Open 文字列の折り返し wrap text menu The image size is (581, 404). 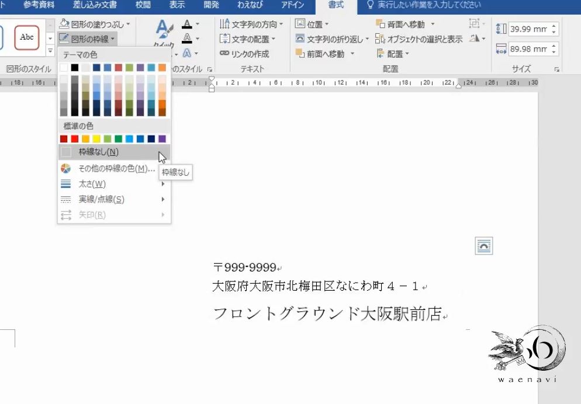coord(332,39)
